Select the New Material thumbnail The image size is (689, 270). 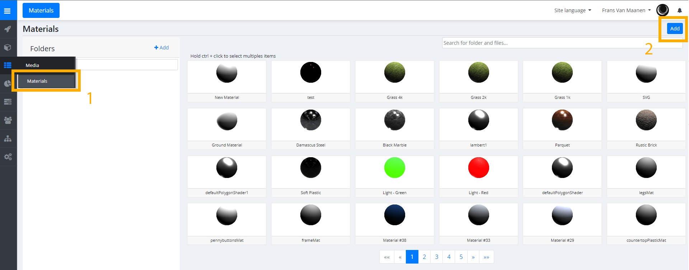[x=227, y=81]
